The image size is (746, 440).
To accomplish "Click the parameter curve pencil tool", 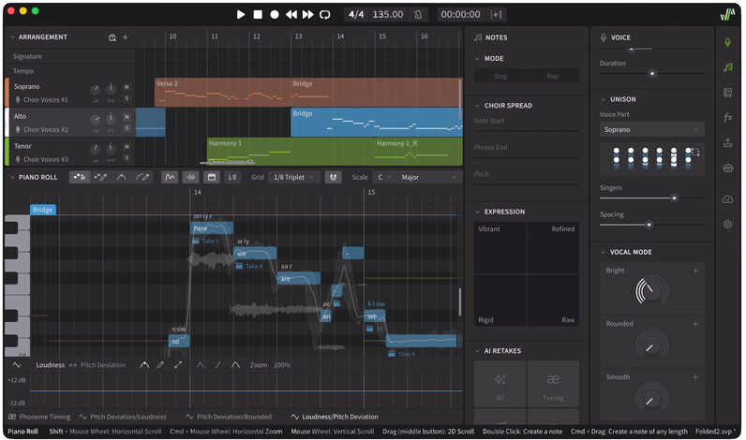I will click(161, 365).
